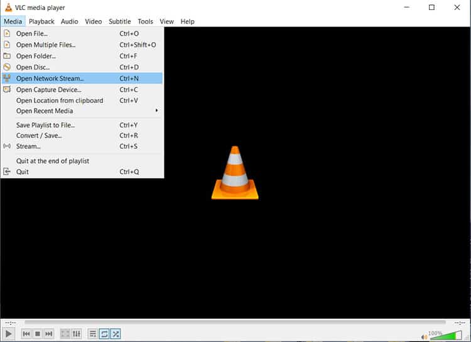The width and height of the screenshot is (471, 342).
Task: Open the Tools menu
Action: (146, 21)
